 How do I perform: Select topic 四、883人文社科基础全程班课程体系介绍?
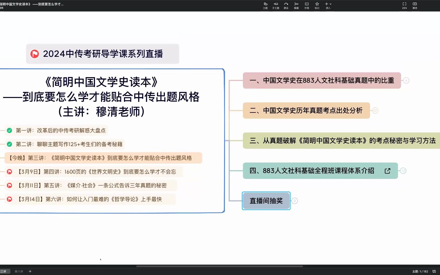tap(320, 171)
